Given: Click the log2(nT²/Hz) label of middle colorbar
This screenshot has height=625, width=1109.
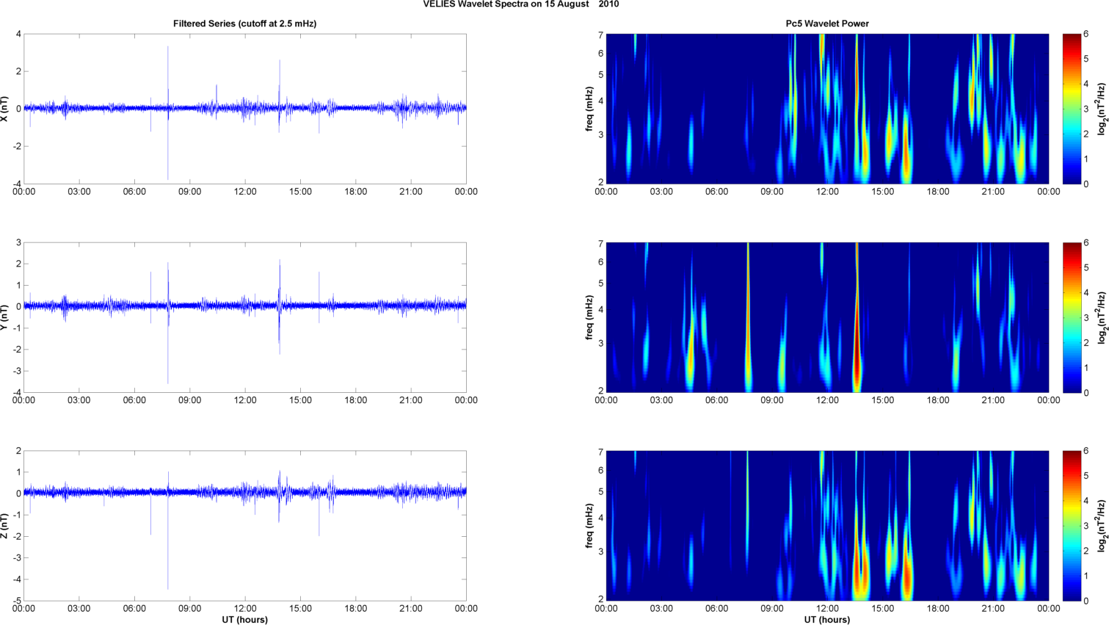Looking at the screenshot, I should [1102, 317].
